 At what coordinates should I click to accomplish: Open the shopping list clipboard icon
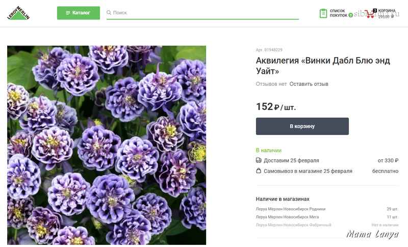click(x=323, y=13)
